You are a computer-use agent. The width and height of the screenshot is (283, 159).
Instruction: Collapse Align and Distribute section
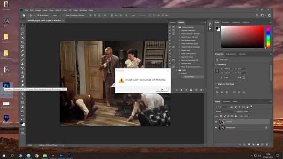216,84
